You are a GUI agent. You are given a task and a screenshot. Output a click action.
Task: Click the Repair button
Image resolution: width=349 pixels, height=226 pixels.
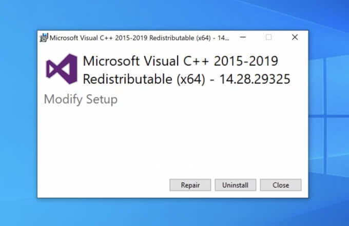point(190,185)
